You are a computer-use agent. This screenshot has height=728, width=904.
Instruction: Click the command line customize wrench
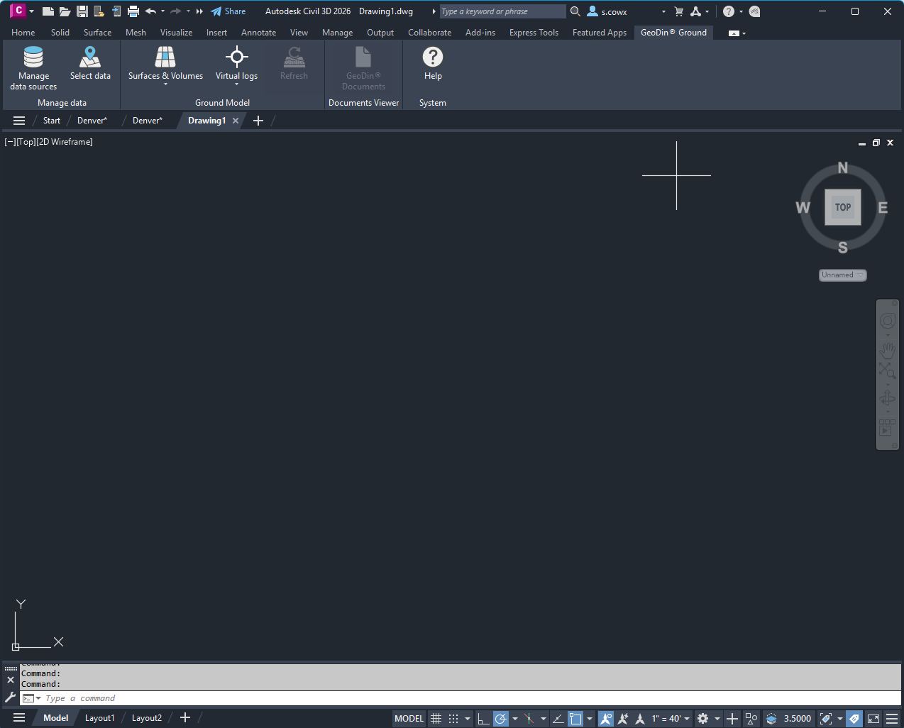click(x=10, y=697)
